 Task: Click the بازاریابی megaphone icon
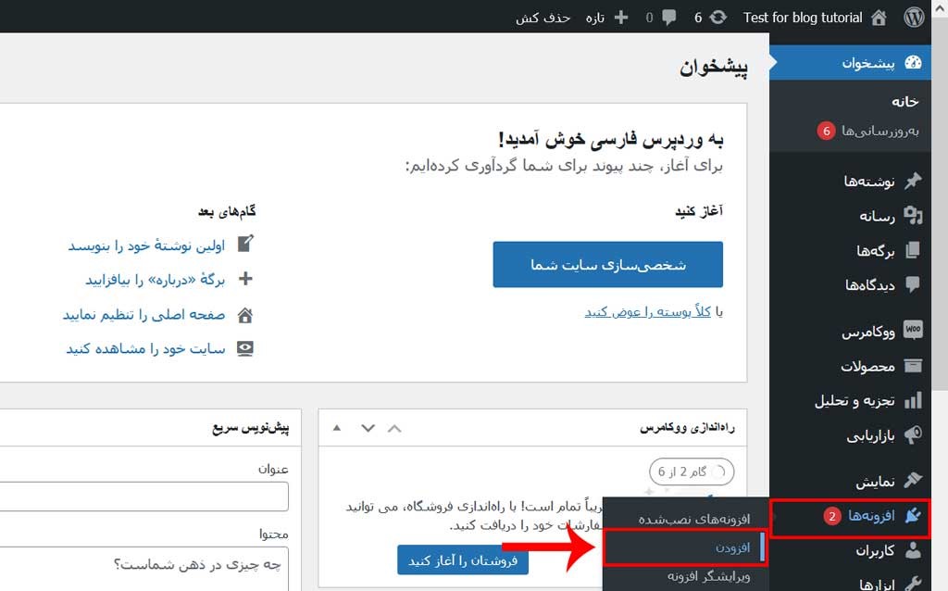point(913,434)
